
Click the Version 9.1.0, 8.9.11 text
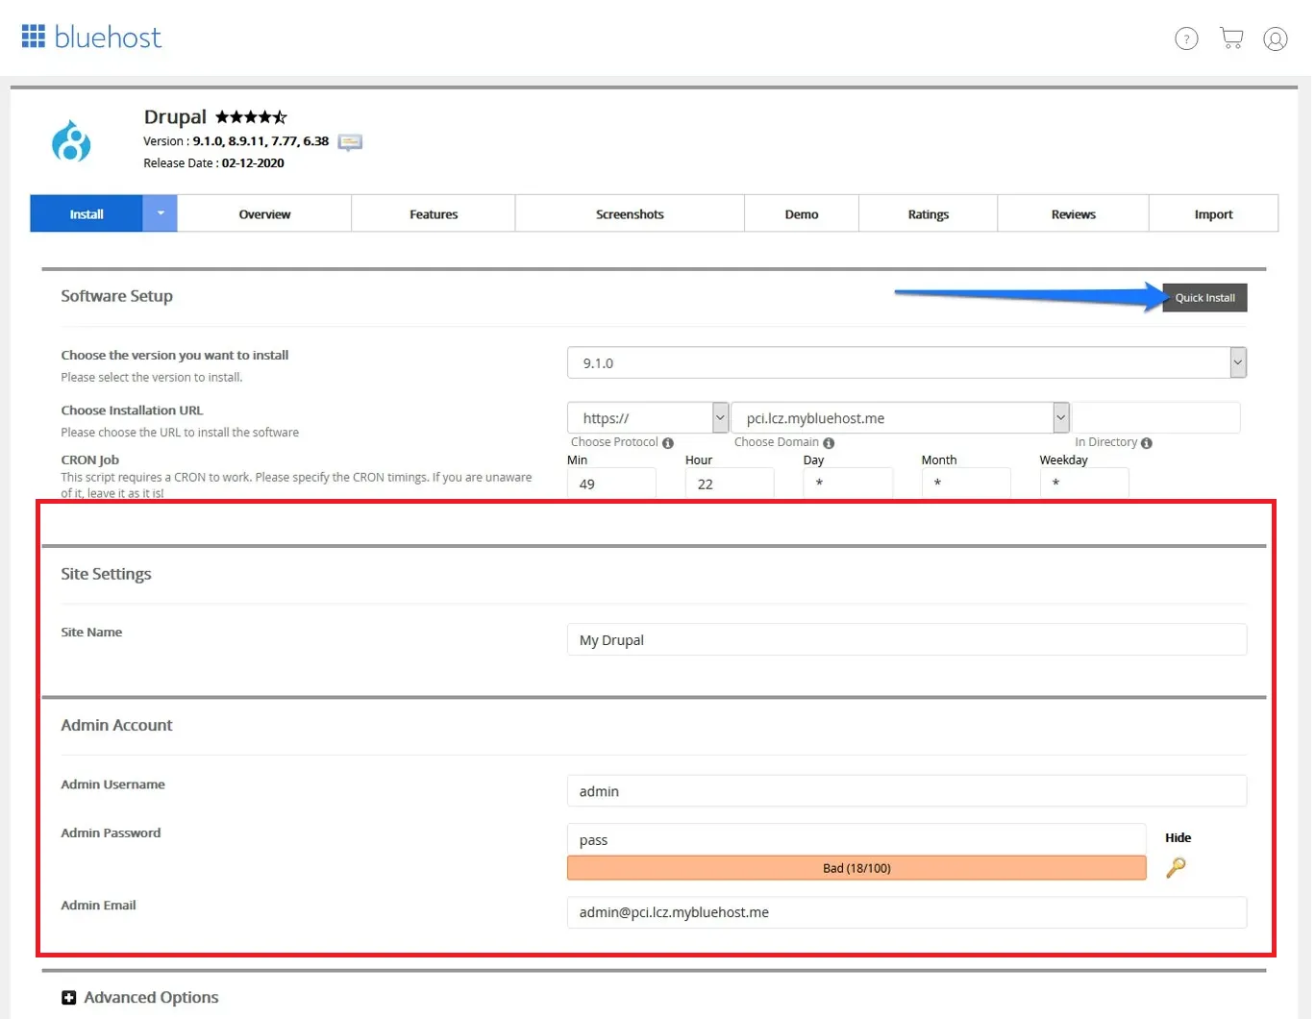click(236, 140)
